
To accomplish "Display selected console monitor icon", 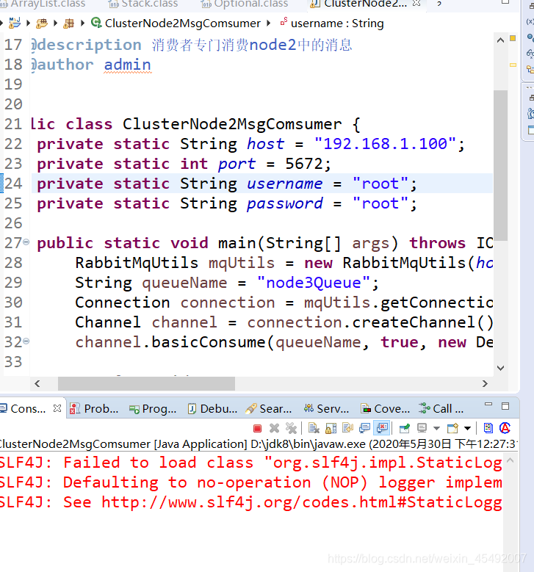I will coord(422,428).
